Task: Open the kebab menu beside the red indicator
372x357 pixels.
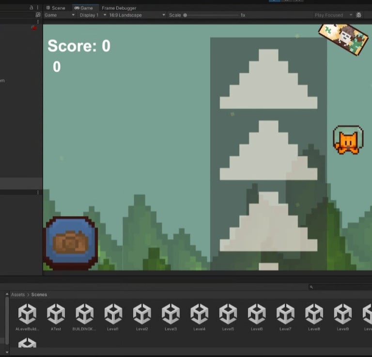Action: [38, 22]
